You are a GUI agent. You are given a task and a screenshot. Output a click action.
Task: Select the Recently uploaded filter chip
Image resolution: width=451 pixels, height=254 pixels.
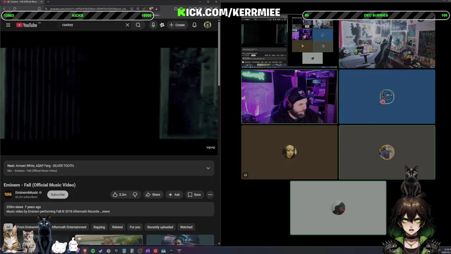(160, 227)
